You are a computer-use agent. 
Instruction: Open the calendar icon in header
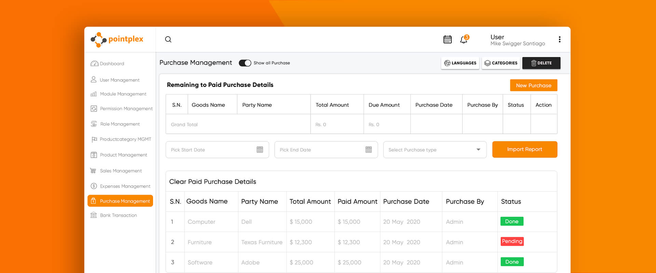(x=447, y=40)
